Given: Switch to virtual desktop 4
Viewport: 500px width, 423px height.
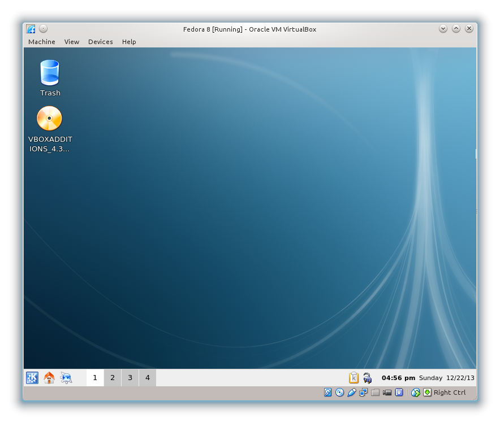Looking at the screenshot, I should click(x=148, y=378).
